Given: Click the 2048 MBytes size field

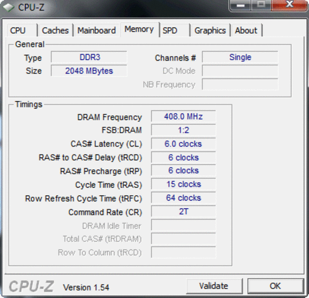Looking at the screenshot, I should click(89, 71).
